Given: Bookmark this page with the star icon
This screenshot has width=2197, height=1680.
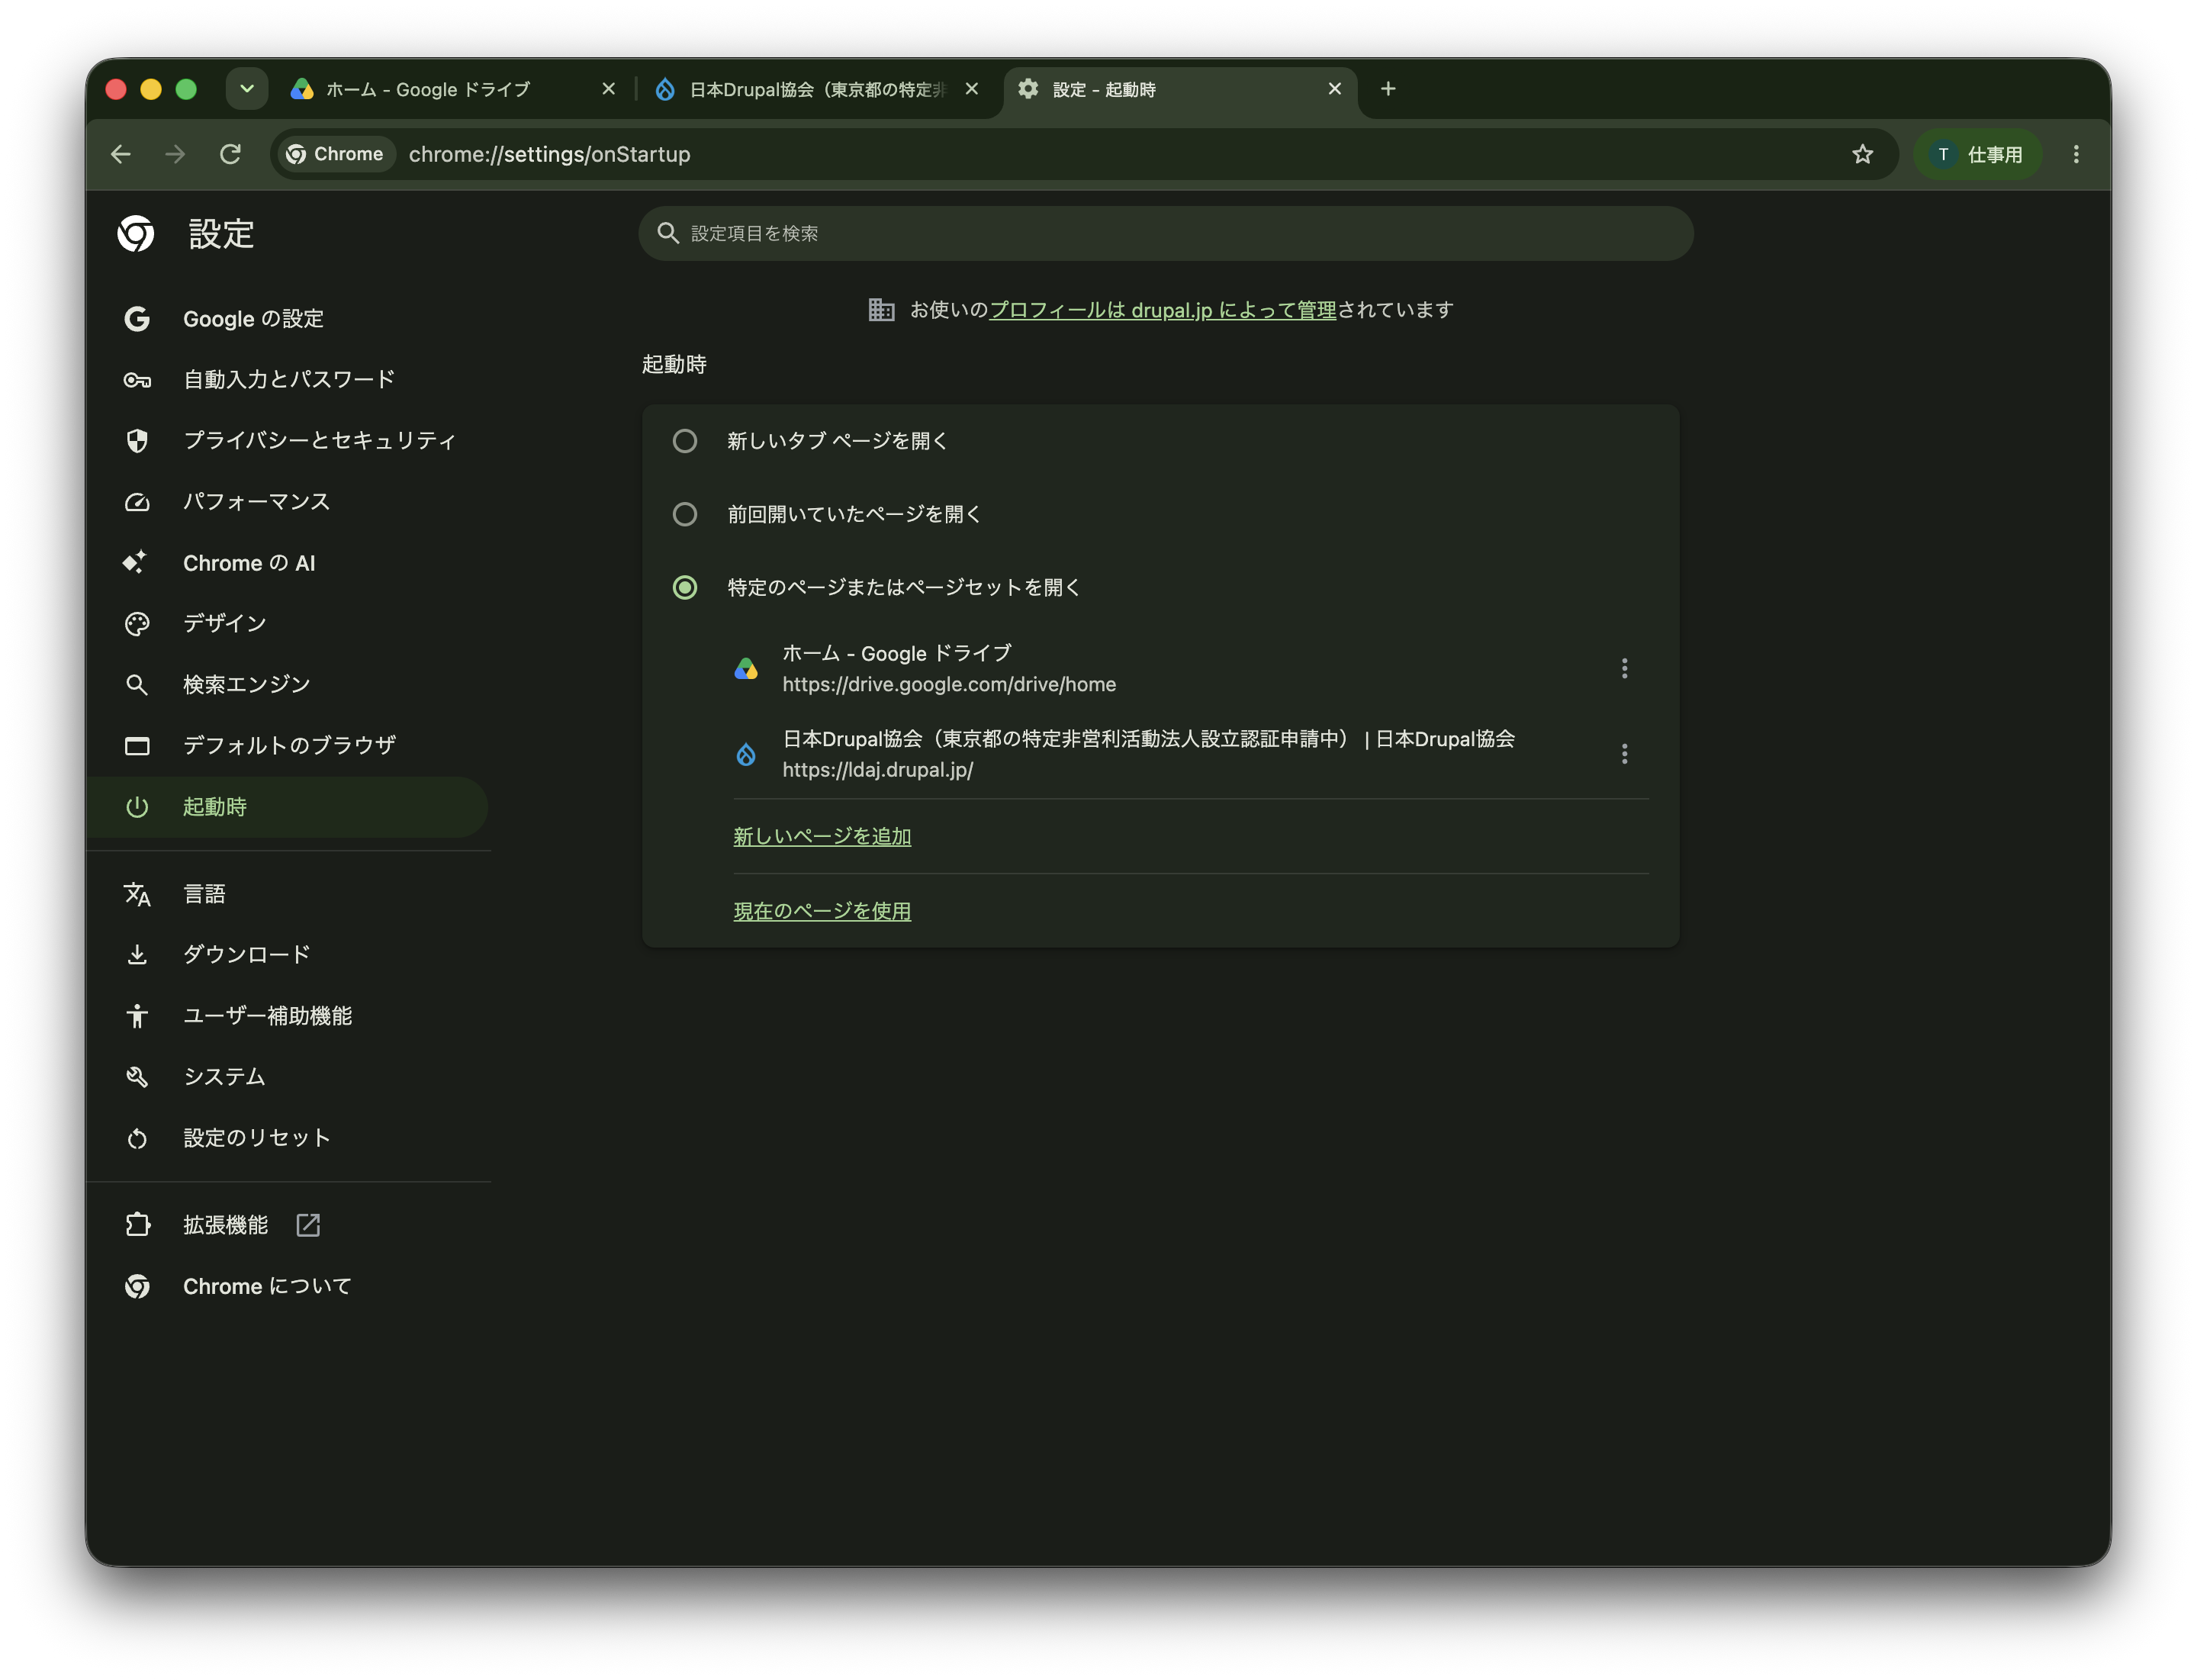Looking at the screenshot, I should (x=1862, y=154).
